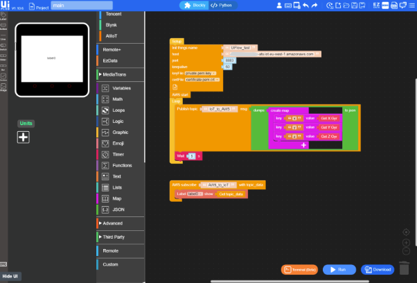Center the workspace with the crosshair icon
417x283 pixels.
(x=406, y=232)
